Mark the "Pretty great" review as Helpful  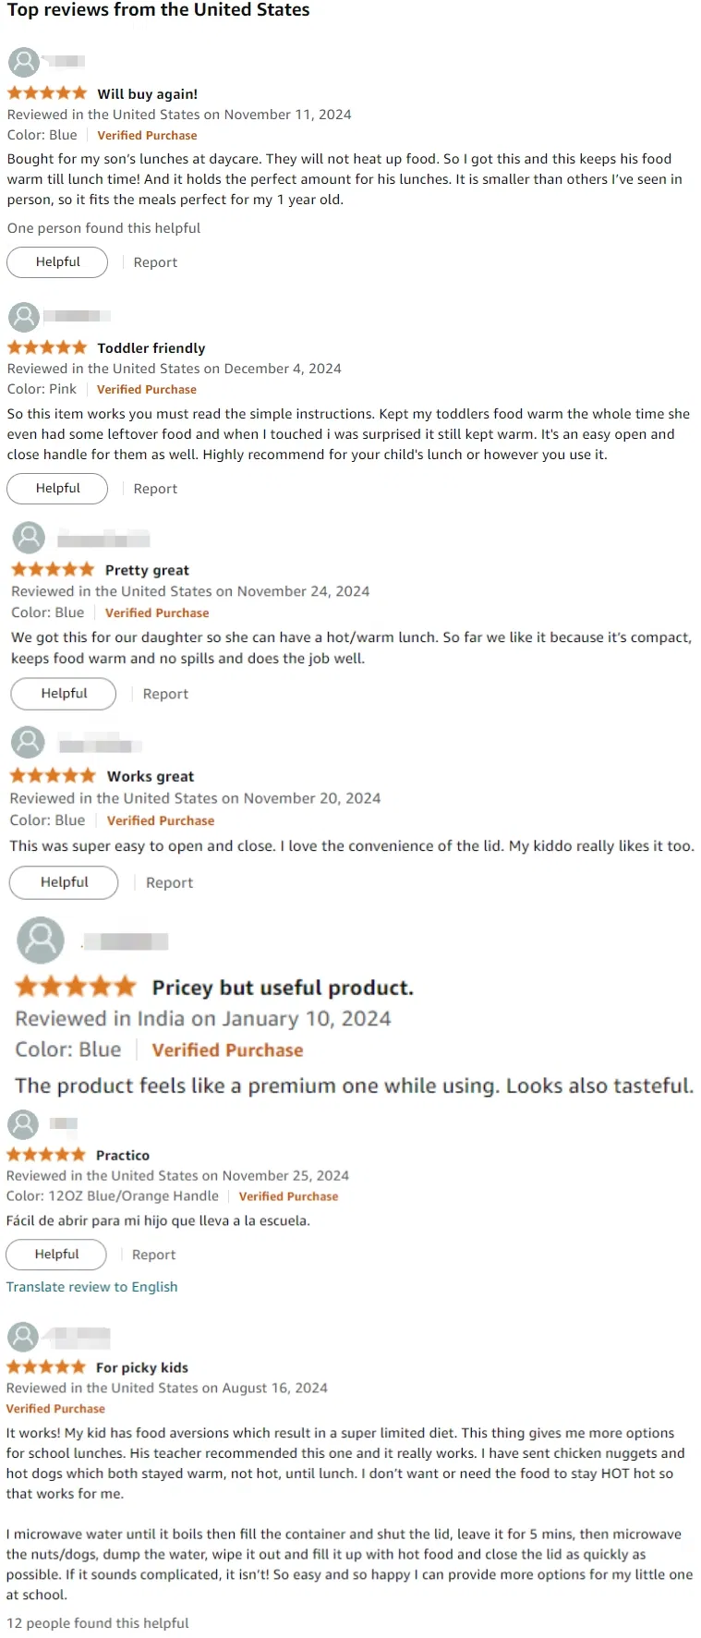tap(63, 693)
